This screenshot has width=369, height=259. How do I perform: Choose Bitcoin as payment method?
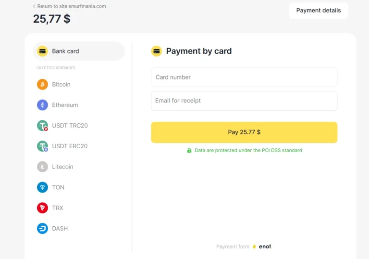(x=61, y=84)
